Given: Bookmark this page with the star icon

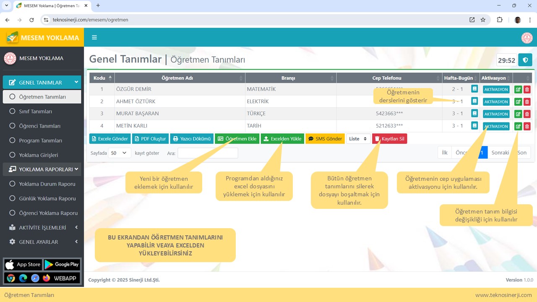Looking at the screenshot, I should pos(483,20).
